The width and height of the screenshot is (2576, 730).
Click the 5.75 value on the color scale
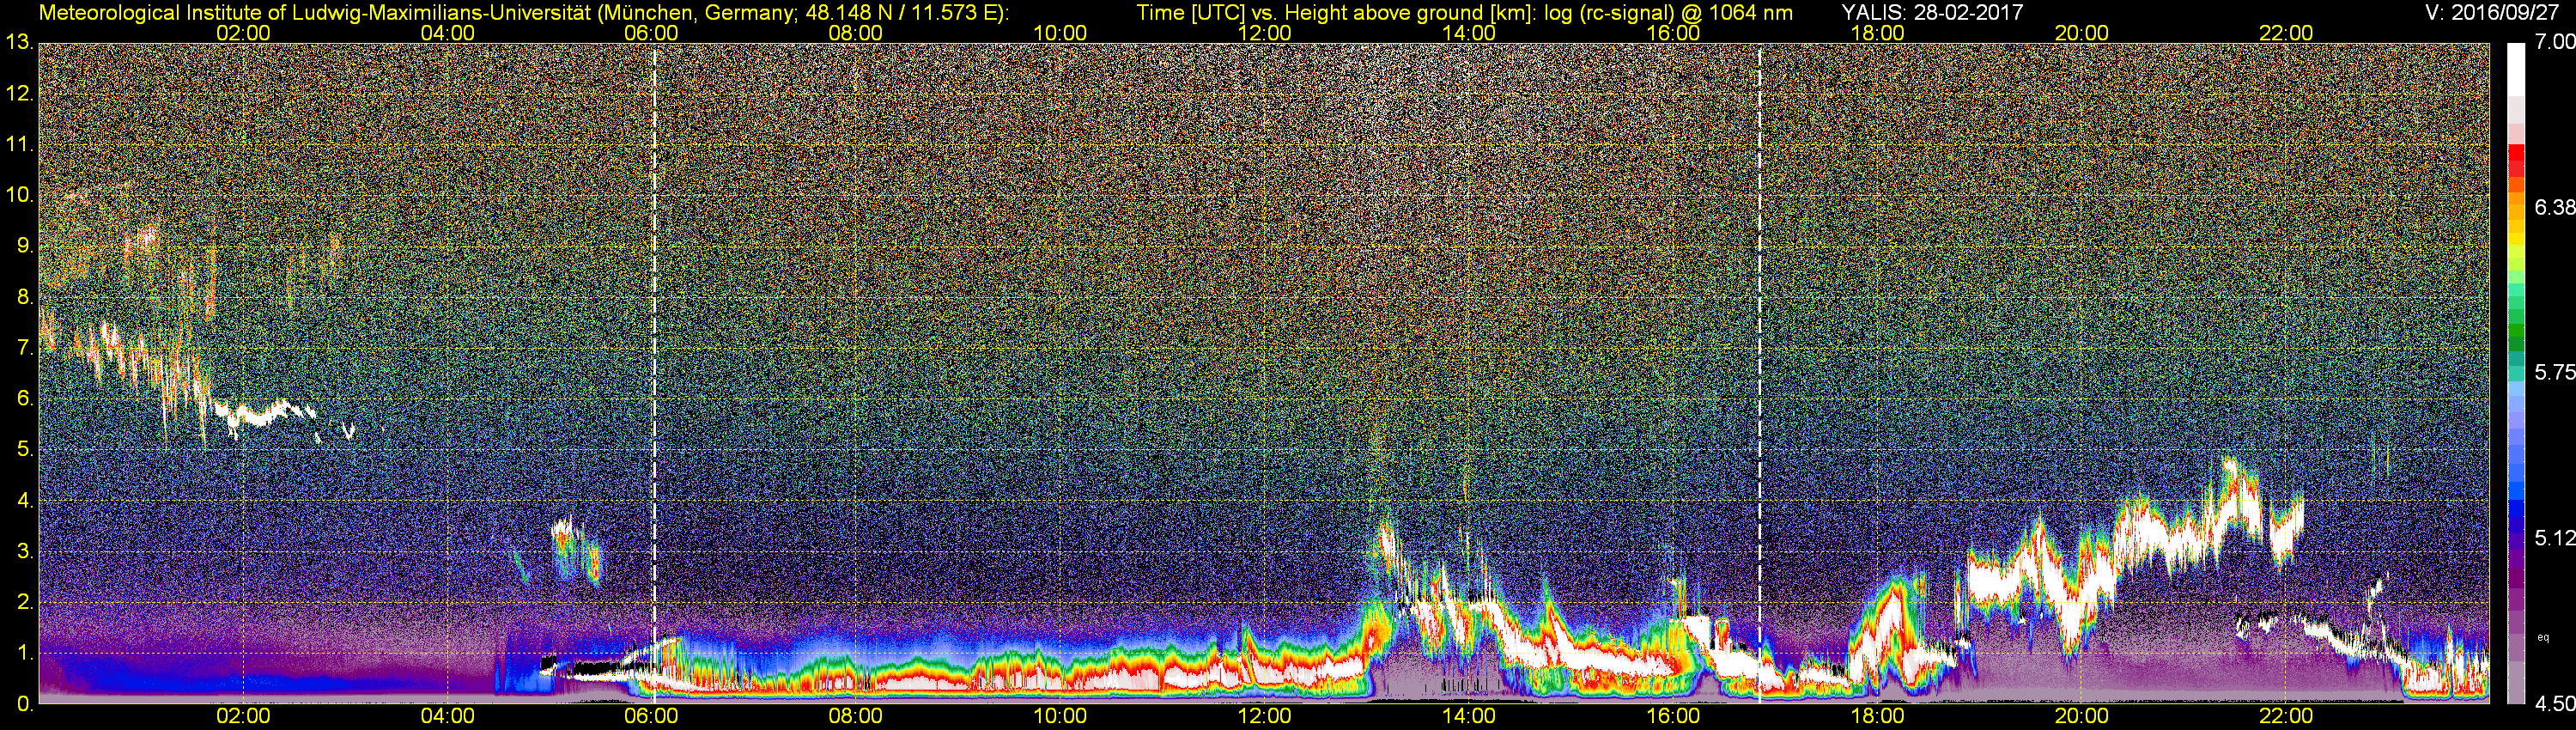tap(2554, 372)
